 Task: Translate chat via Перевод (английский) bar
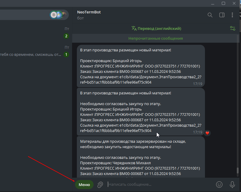[x=156, y=28]
